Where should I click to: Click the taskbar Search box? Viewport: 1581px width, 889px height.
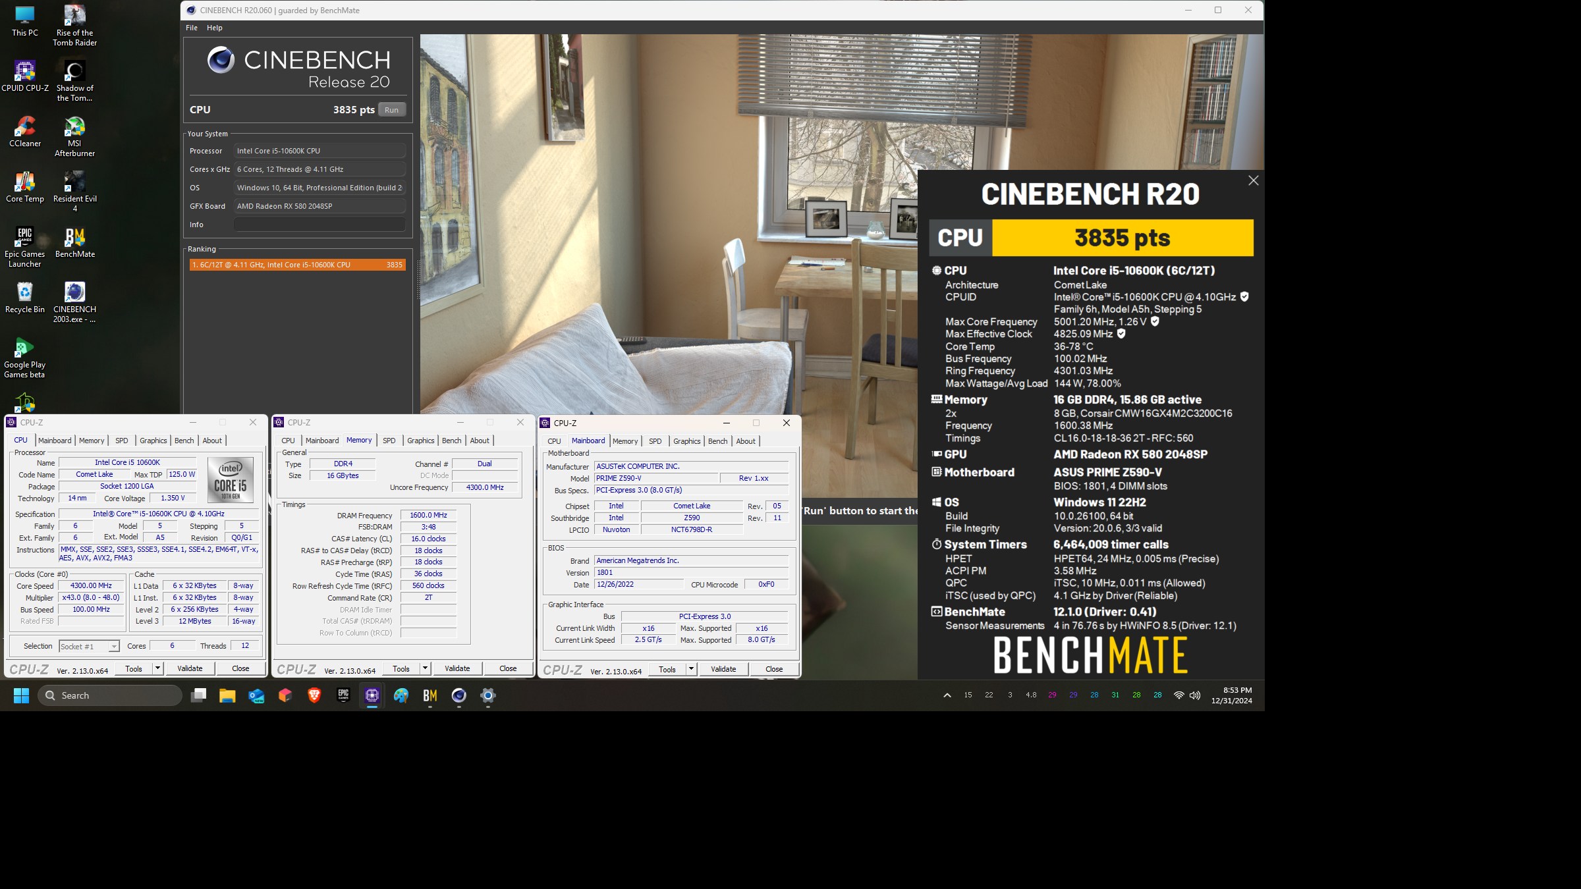click(110, 695)
